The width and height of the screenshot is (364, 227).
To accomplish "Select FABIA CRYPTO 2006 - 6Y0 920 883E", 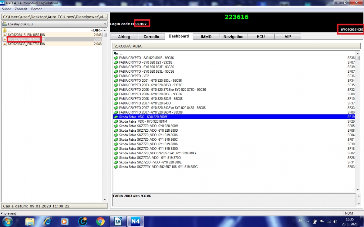I will point(234,94).
